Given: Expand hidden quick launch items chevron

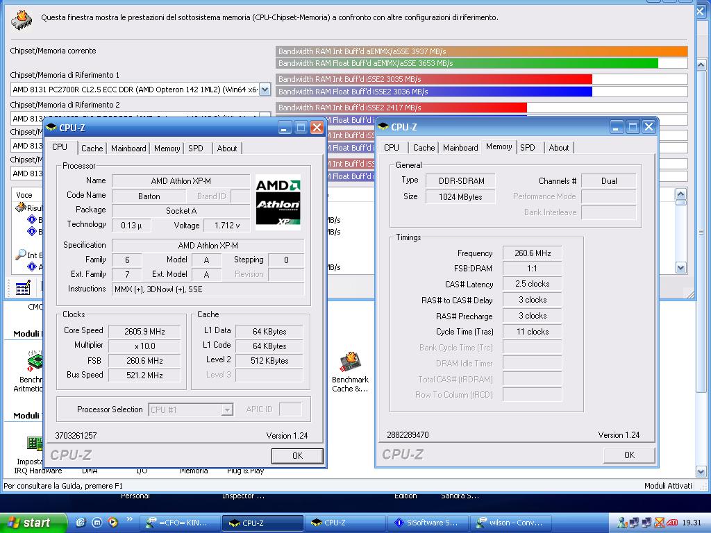Looking at the screenshot, I should click(x=130, y=519).
